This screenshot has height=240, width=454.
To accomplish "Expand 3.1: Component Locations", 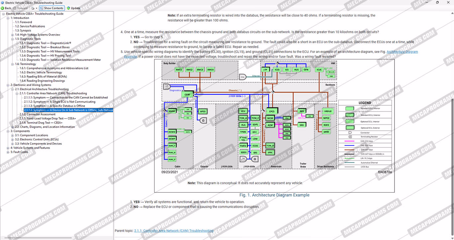I will (x=12, y=135).
